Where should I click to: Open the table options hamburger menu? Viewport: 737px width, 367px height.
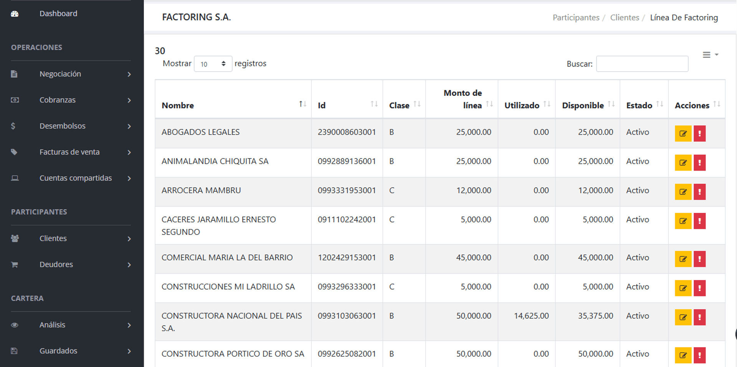click(710, 55)
